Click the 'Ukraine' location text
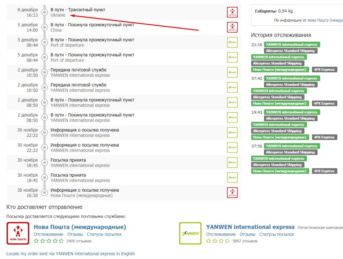 coord(58,15)
